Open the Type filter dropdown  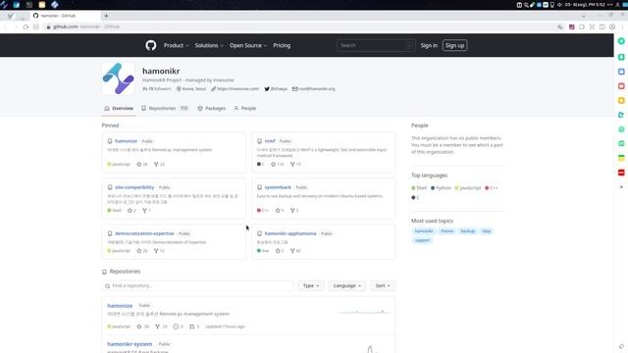[x=311, y=285]
